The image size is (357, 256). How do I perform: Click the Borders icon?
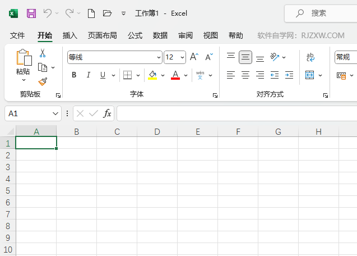pos(128,75)
